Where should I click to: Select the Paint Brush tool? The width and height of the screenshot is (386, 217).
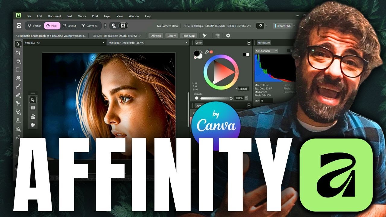pyautogui.click(x=18, y=86)
